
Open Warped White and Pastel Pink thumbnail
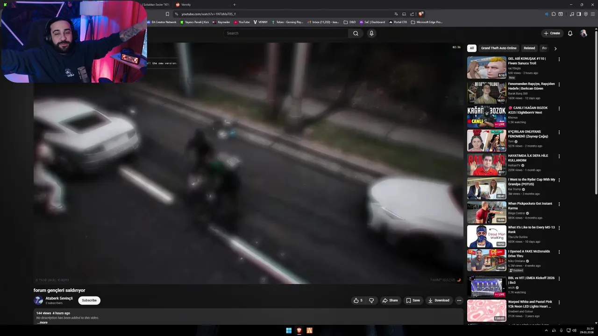point(486,310)
